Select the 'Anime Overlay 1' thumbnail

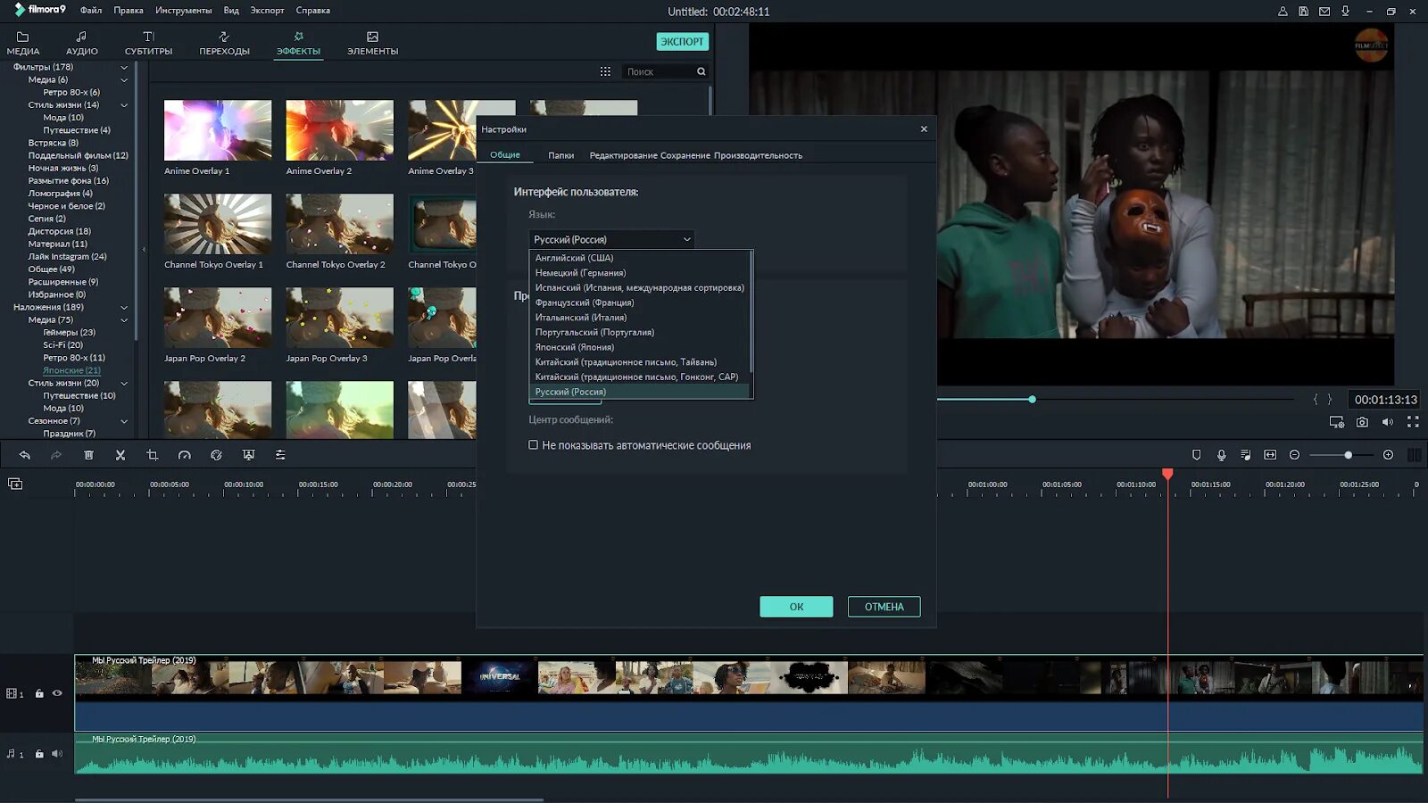click(218, 130)
